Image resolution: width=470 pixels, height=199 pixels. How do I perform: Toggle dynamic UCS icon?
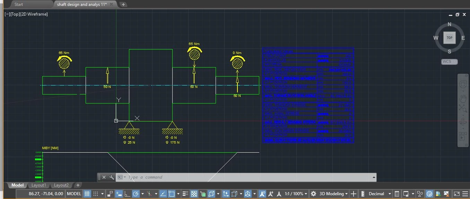pyautogui.click(x=226, y=194)
